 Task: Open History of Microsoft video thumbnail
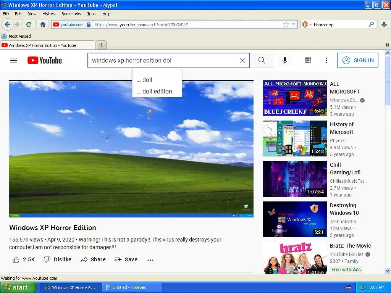294,138
